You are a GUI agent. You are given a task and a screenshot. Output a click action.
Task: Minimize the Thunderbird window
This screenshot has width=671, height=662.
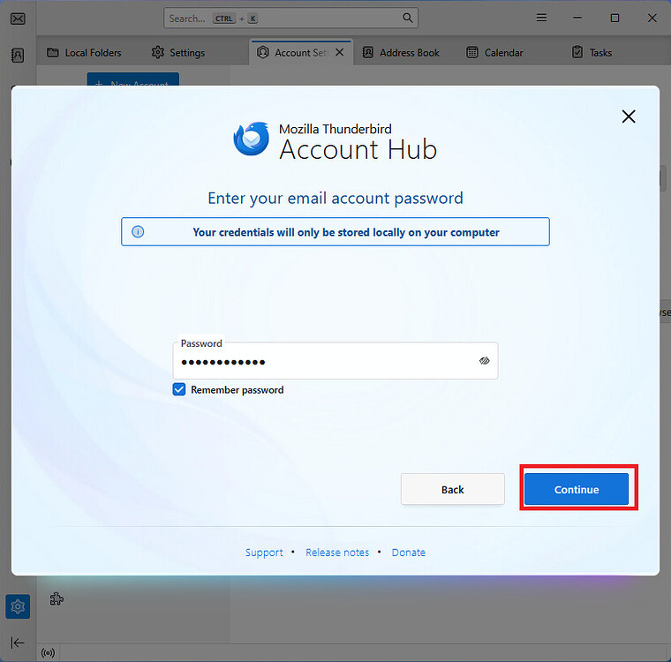click(577, 18)
